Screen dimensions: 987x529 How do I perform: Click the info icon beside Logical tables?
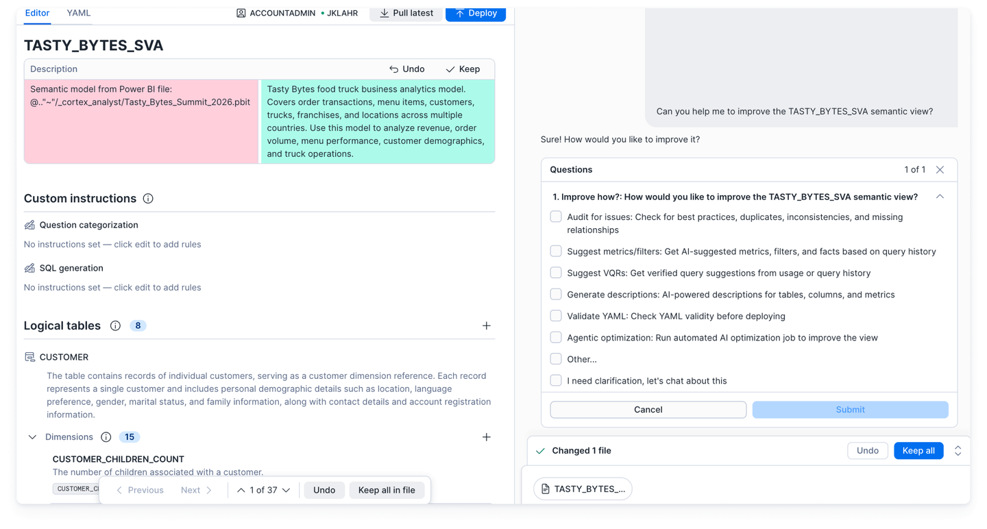pyautogui.click(x=115, y=325)
